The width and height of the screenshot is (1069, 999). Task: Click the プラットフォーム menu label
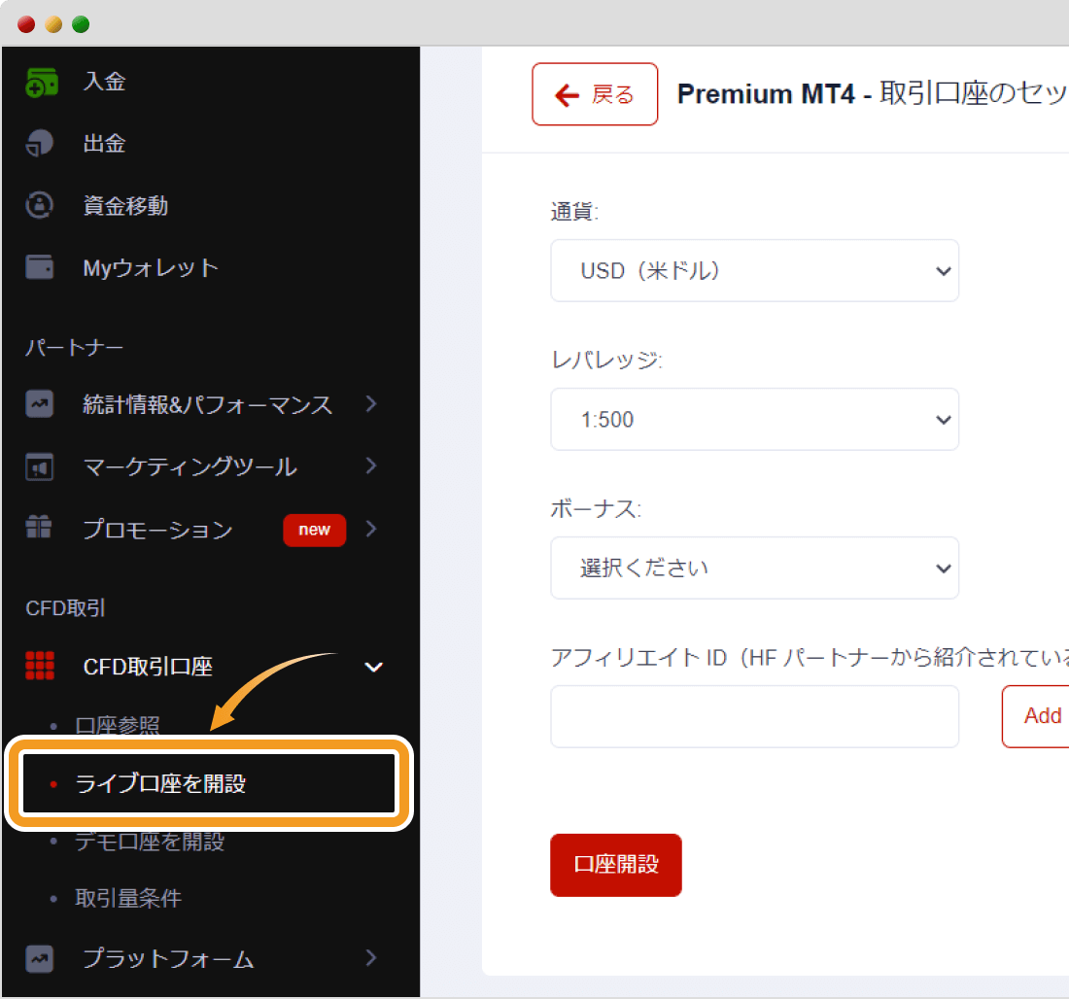coord(168,959)
